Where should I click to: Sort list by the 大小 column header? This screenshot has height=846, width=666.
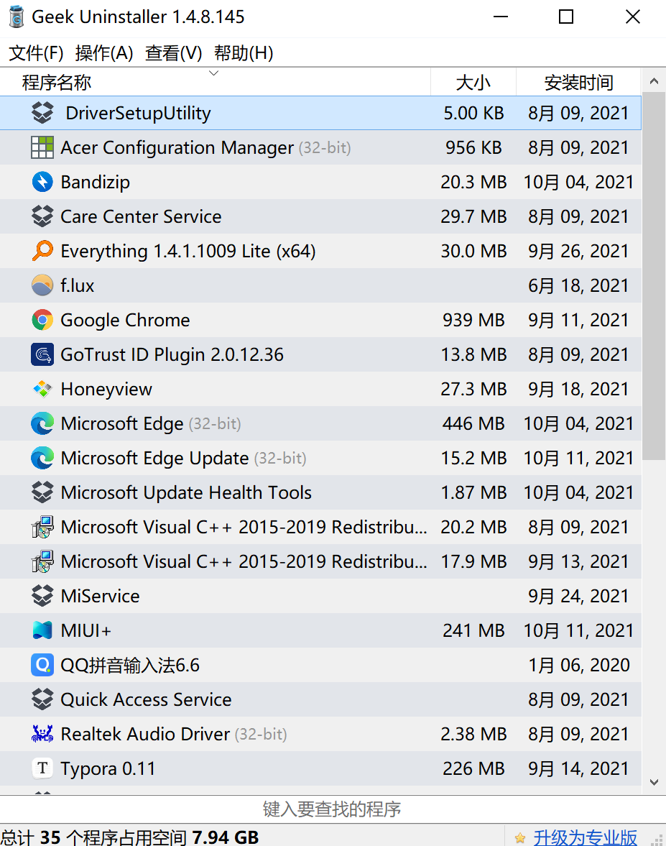coord(473,82)
